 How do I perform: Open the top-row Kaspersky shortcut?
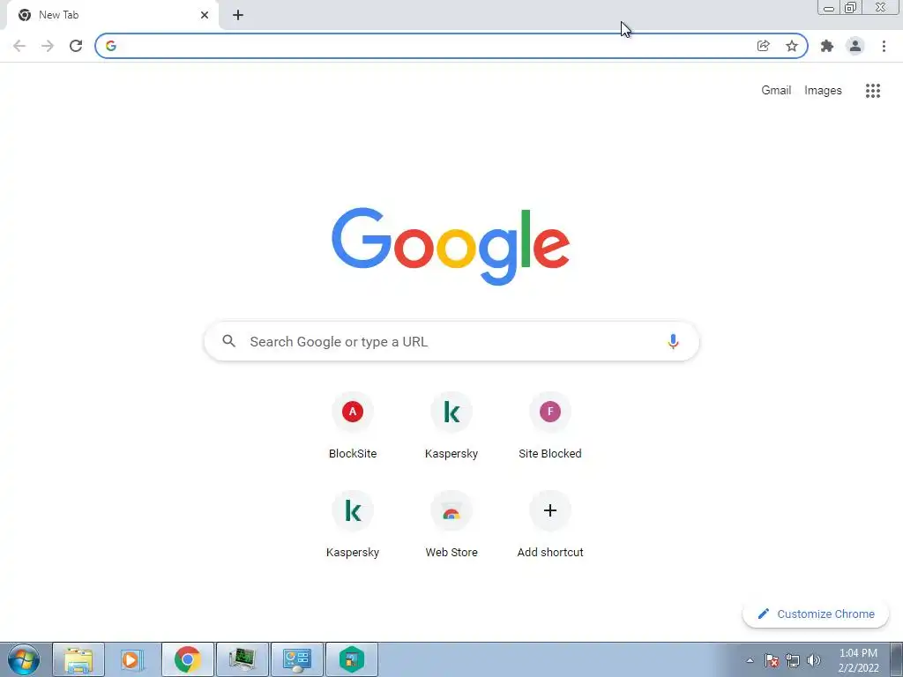coord(451,426)
